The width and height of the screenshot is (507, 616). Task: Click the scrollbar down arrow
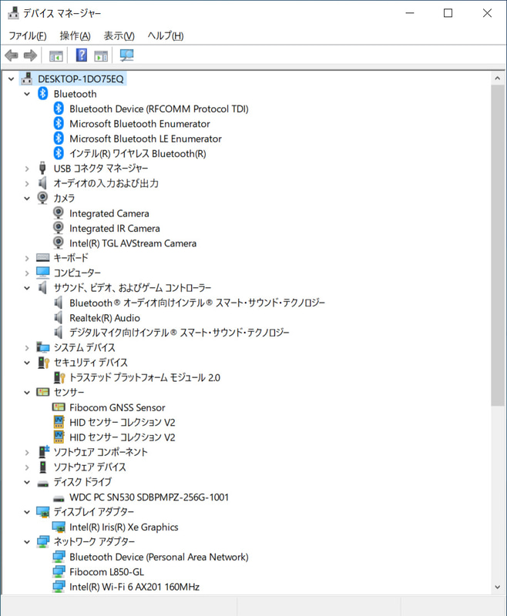(x=498, y=587)
